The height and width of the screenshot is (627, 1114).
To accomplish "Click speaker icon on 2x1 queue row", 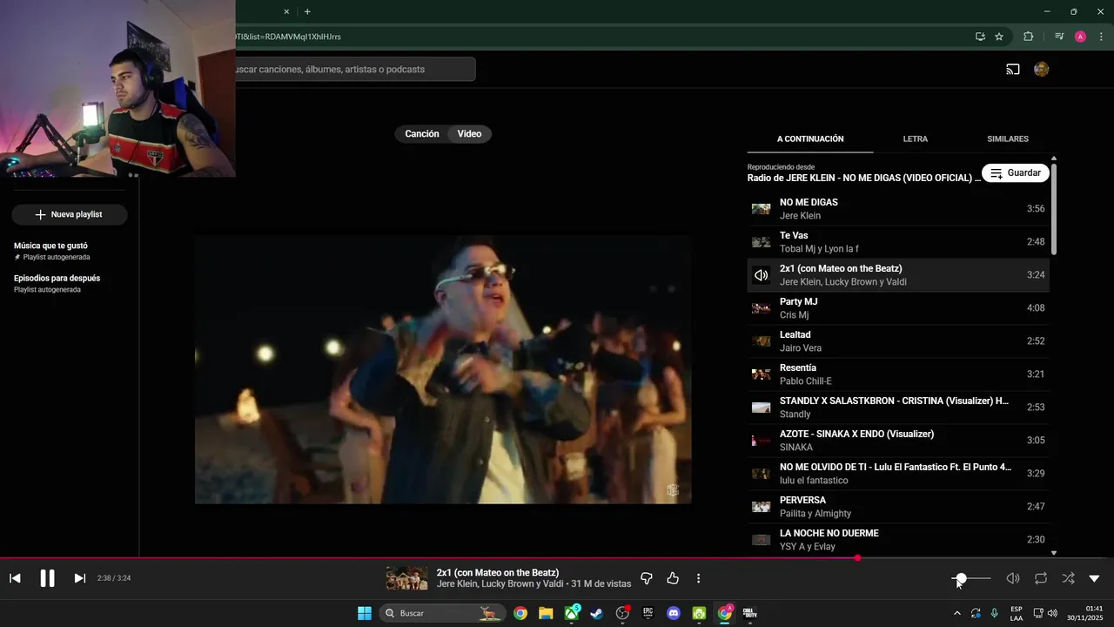I will (762, 275).
